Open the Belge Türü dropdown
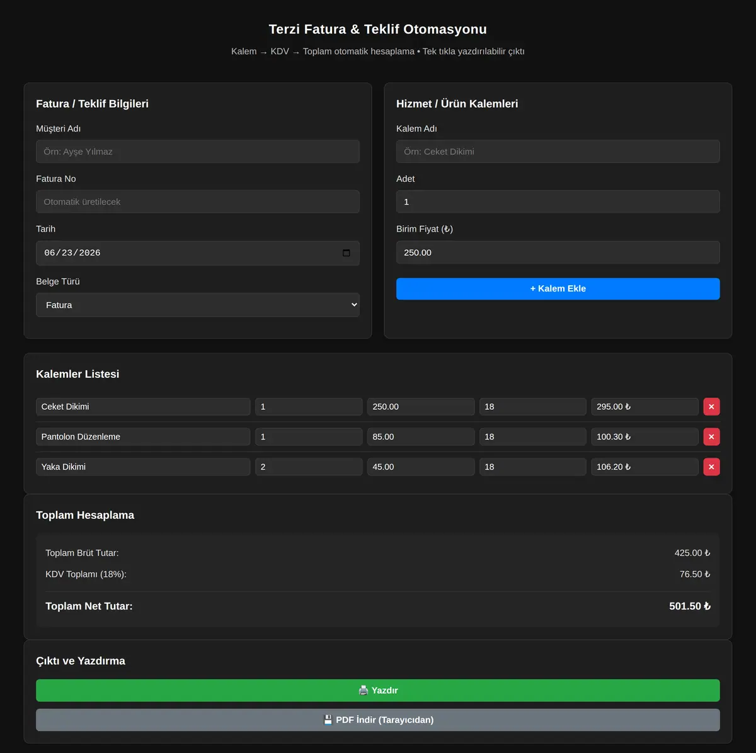756x753 pixels. [x=198, y=305]
